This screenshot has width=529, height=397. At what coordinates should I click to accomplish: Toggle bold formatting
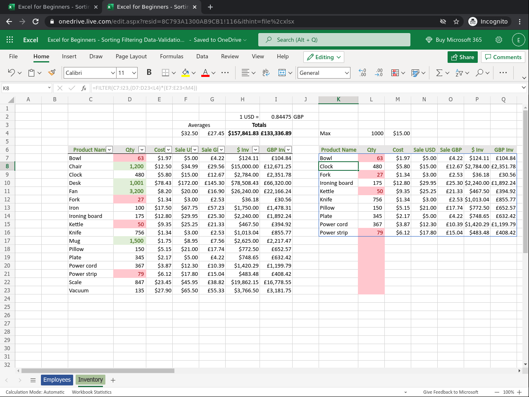[x=149, y=72]
